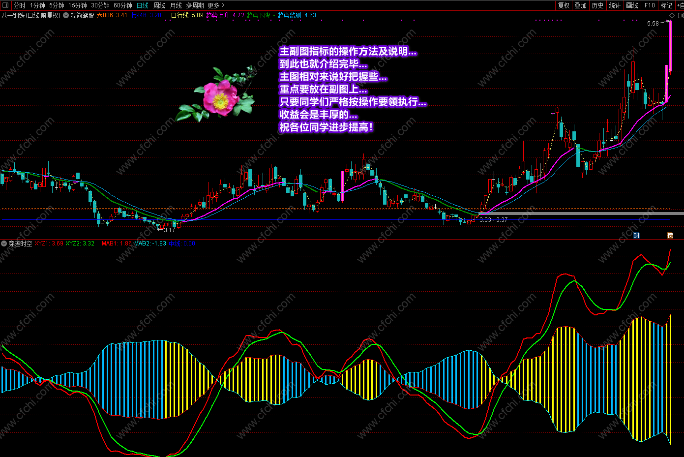Image resolution: width=684 pixels, height=457 pixels.
Task: Toggle the side panel icon at top right
Action: 681,15
